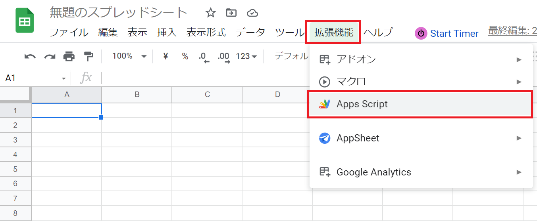Open the ファイル menu
Viewport: 537px width, 221px height.
[69, 32]
